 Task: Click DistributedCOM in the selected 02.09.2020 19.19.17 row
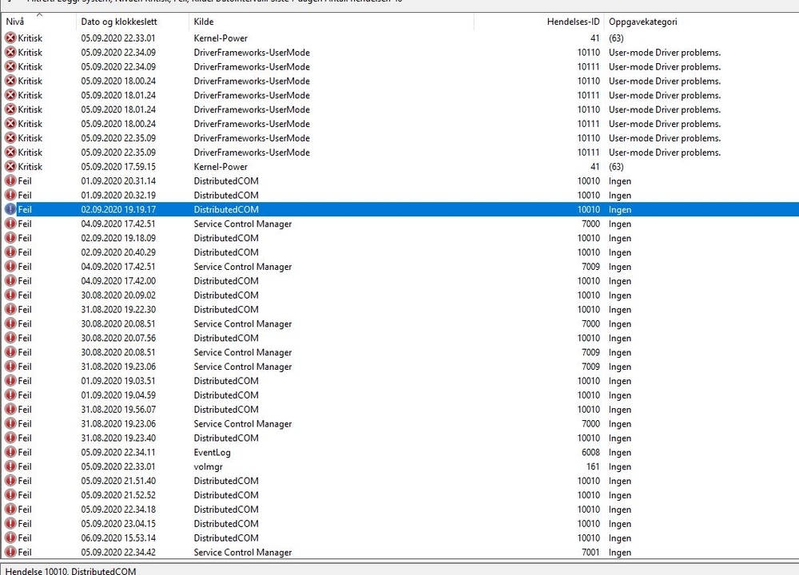(226, 208)
